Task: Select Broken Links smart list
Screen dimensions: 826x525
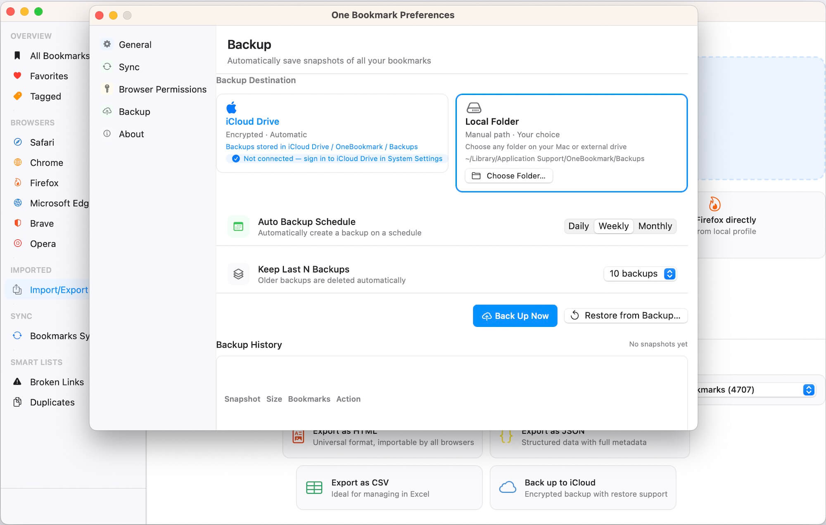Action: click(x=48, y=382)
